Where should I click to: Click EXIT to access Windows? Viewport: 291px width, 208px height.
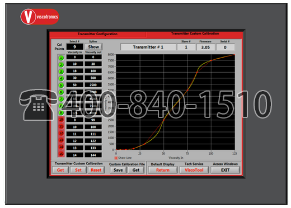[x=226, y=170]
